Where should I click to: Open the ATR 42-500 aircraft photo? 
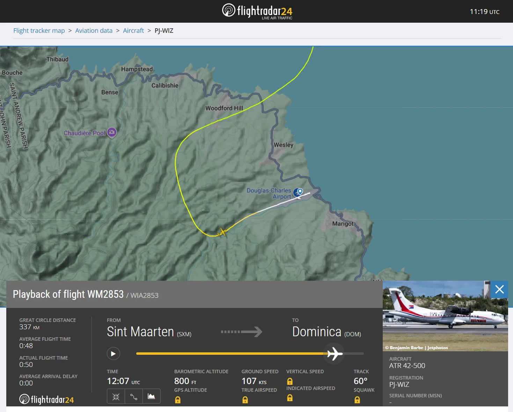coord(445,316)
